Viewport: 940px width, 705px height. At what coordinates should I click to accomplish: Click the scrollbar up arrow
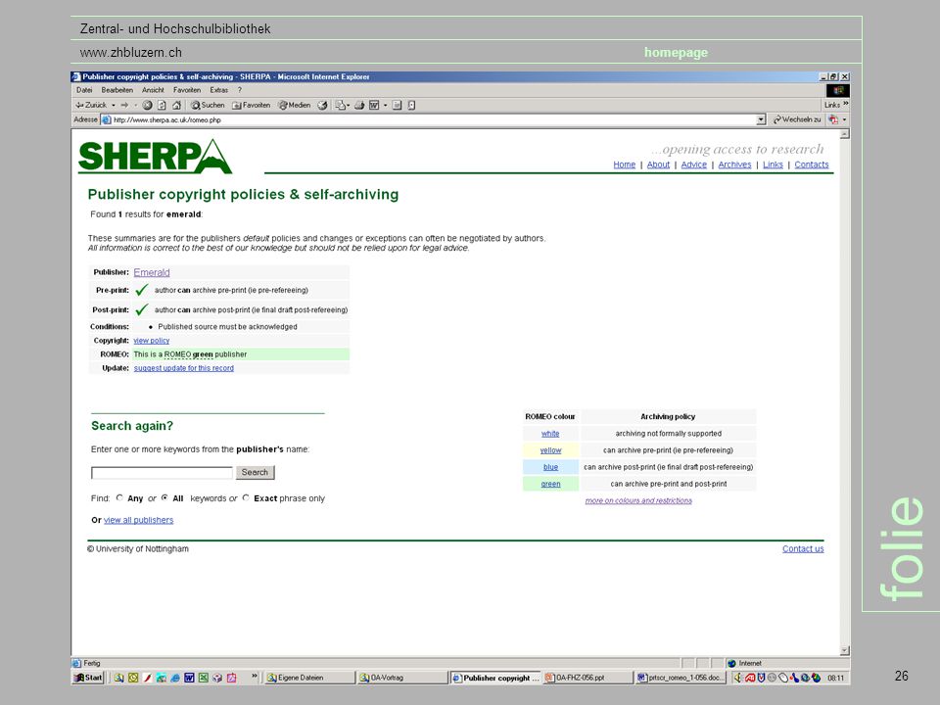[845, 134]
